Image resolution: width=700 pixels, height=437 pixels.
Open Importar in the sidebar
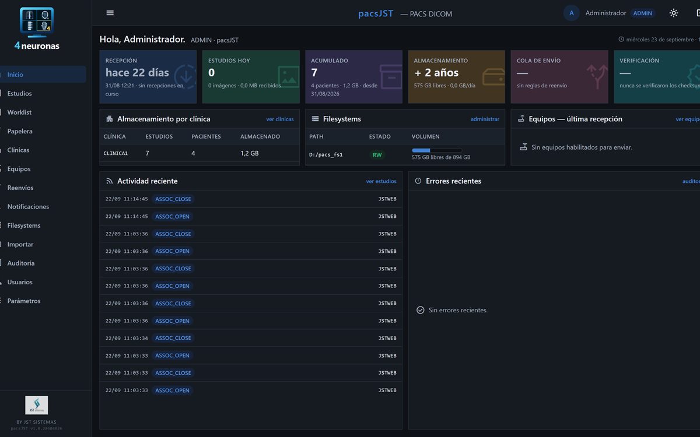43,244
